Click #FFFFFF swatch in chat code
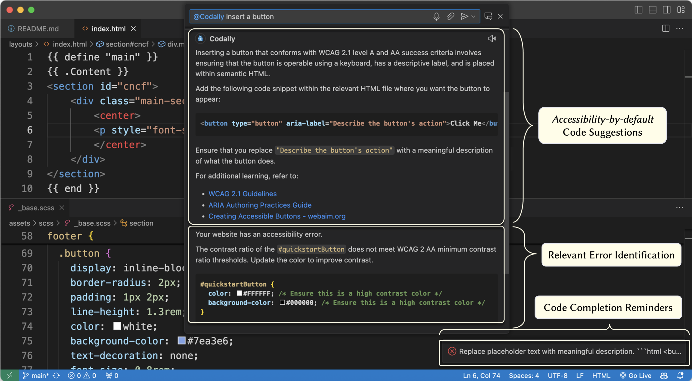 pyautogui.click(x=239, y=293)
